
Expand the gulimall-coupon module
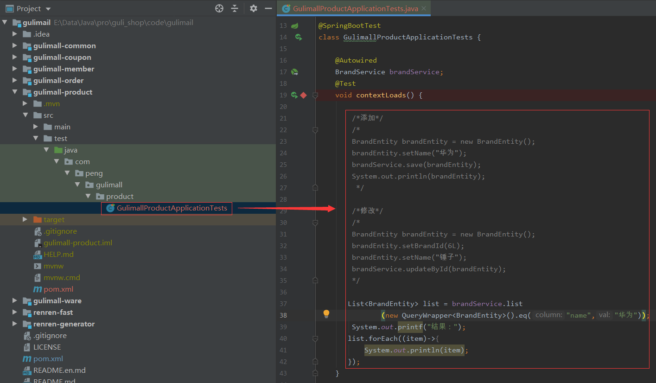(15, 57)
